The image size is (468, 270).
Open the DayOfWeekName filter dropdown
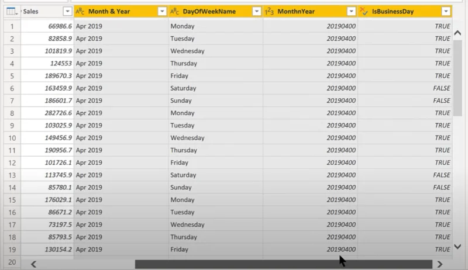tap(257, 11)
